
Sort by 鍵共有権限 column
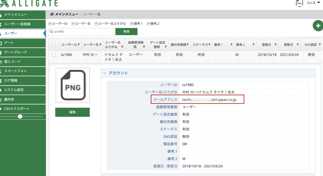coord(179,44)
